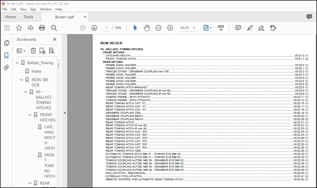Collapse the FRONT HITCHES bookmark node
Image resolution: width=317 pixels, height=188 pixels.
[x=30, y=115]
